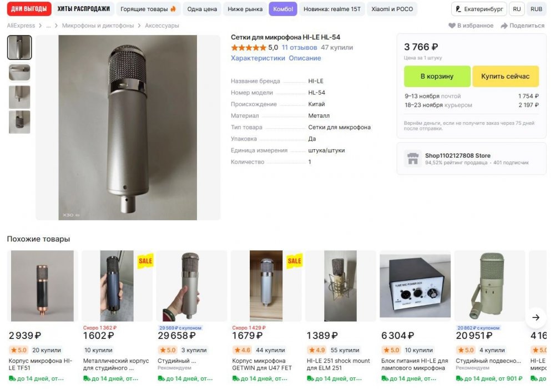Select the fourth product thumbnail
The height and width of the screenshot is (389, 555).
(19, 122)
